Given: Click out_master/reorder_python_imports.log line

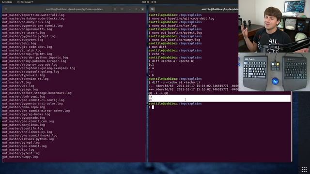Looking at the screenshot, I should point(35,58).
